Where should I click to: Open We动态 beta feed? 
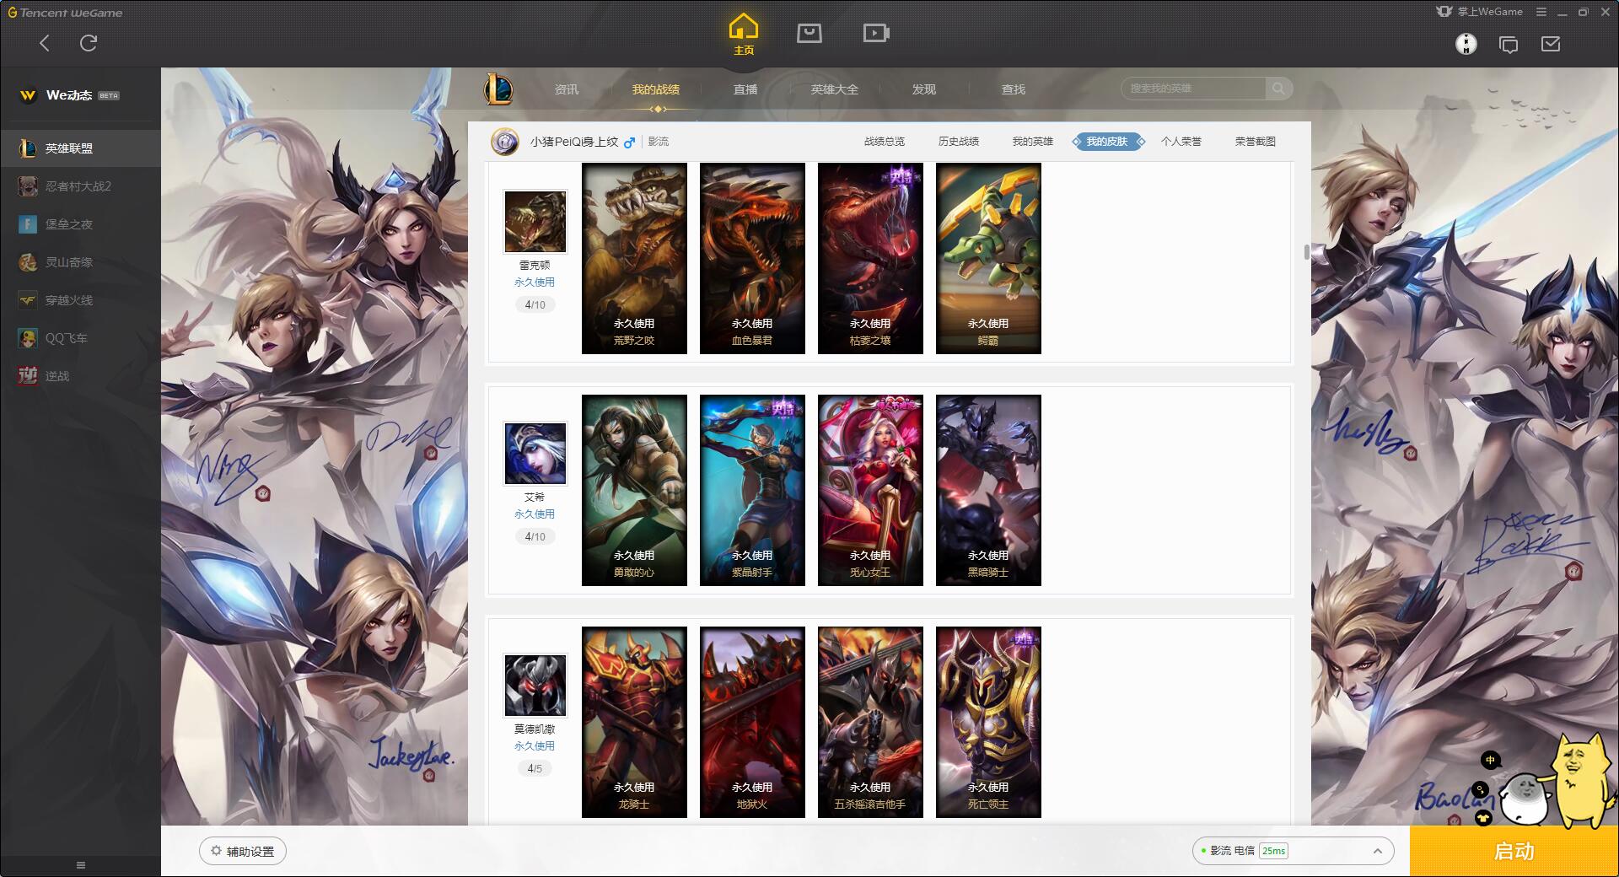tap(70, 95)
